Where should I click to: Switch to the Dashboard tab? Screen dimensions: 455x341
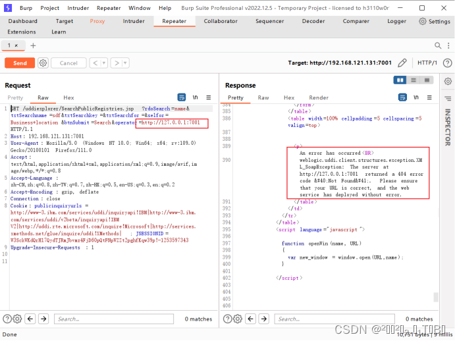[x=22, y=21]
